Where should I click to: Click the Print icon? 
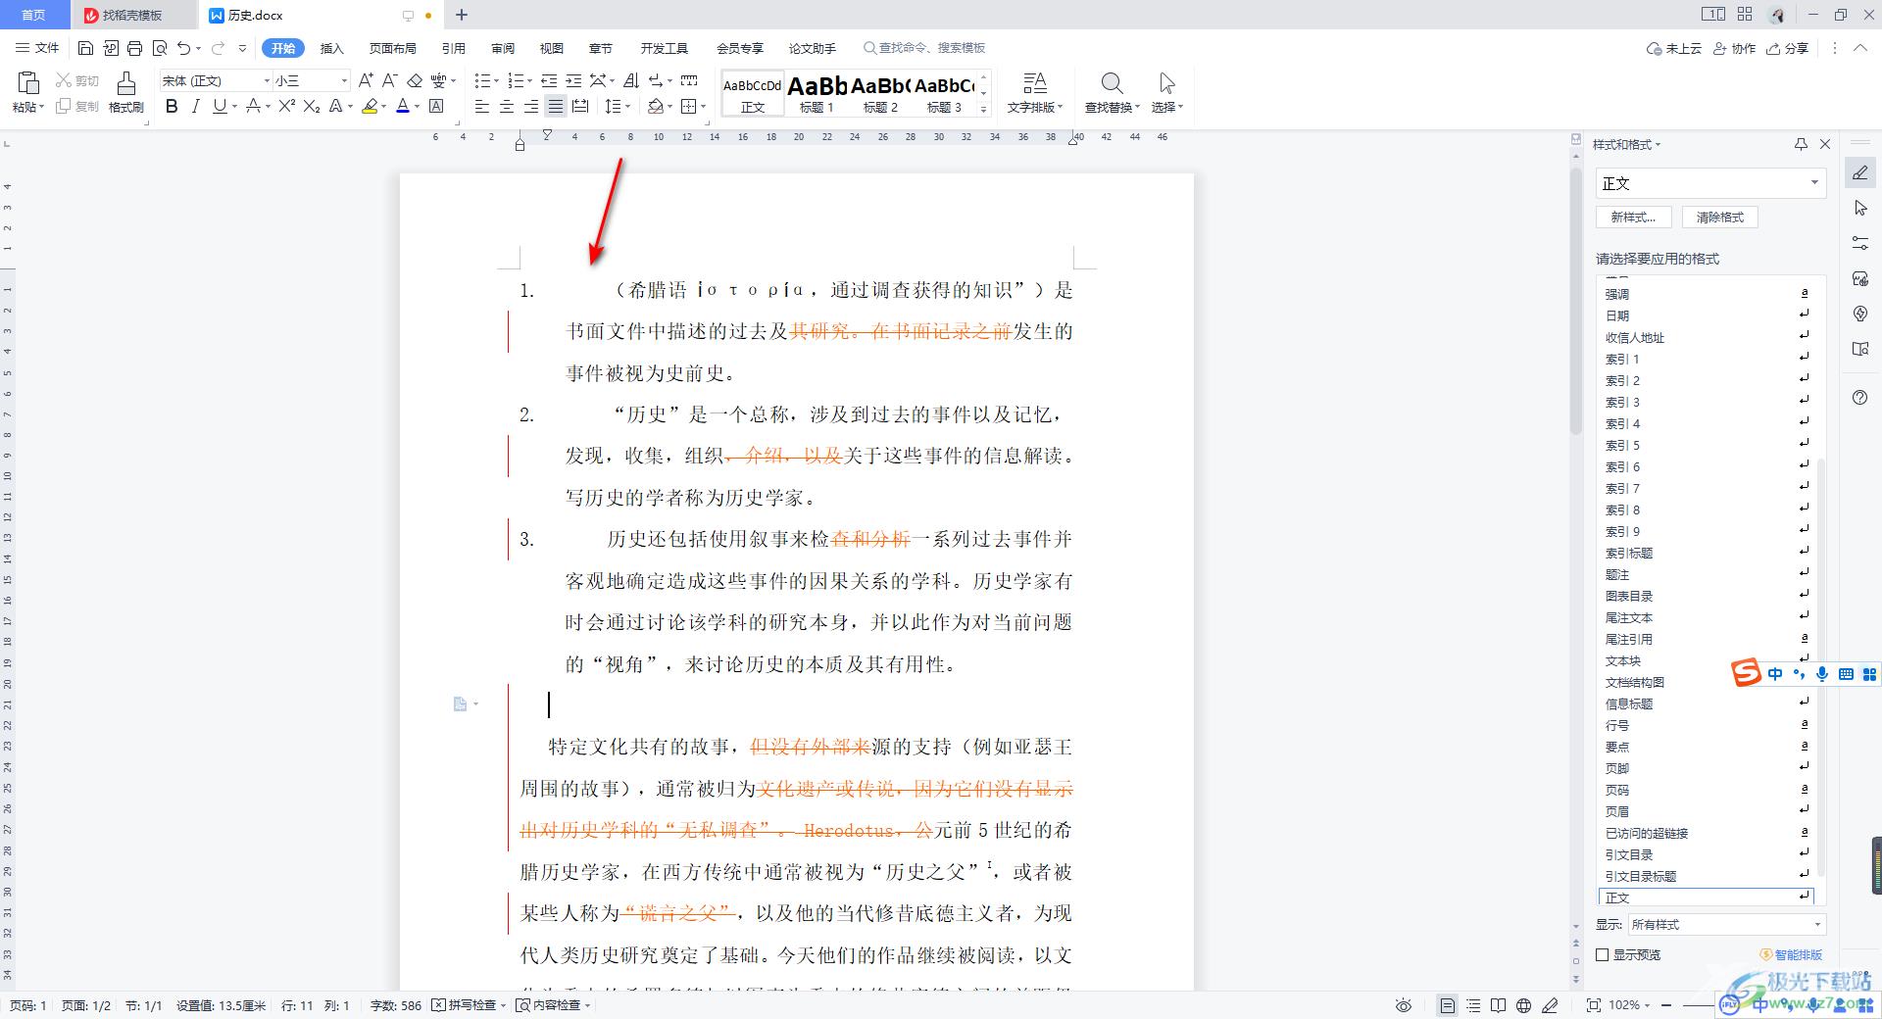(x=134, y=48)
